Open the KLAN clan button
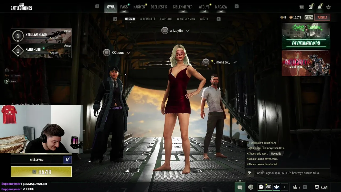This screenshot has height=192, width=341. coord(321,187)
